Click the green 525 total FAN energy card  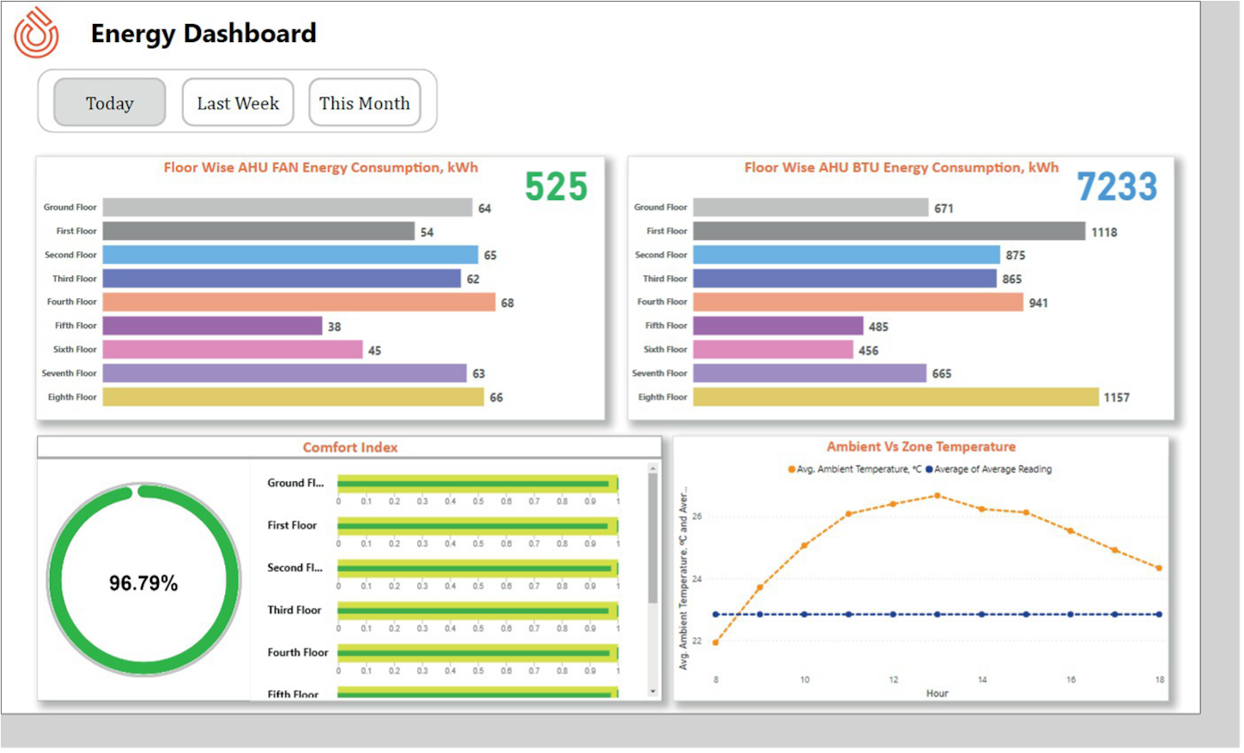point(556,187)
